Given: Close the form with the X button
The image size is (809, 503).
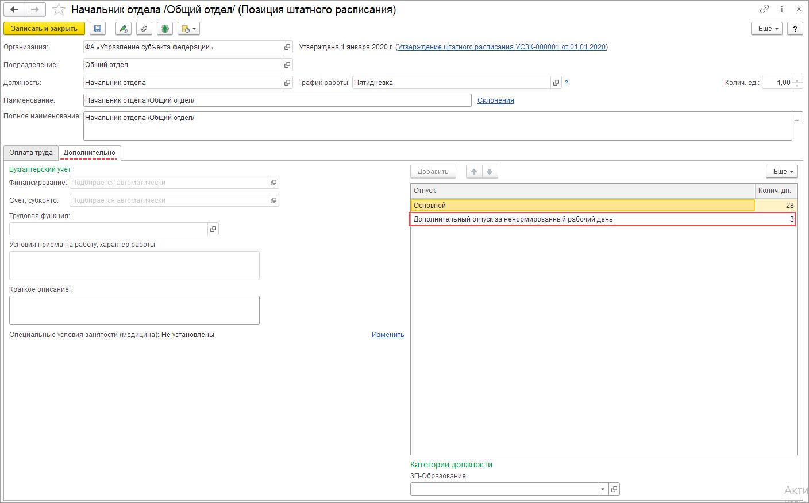Looking at the screenshot, I should 799,9.
